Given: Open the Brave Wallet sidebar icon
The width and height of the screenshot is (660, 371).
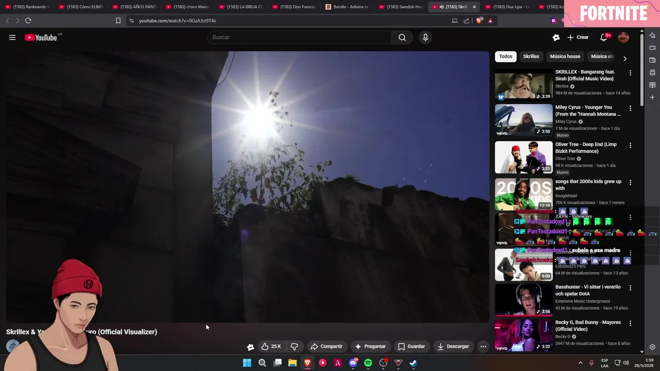Looking at the screenshot, I should tap(652, 60).
